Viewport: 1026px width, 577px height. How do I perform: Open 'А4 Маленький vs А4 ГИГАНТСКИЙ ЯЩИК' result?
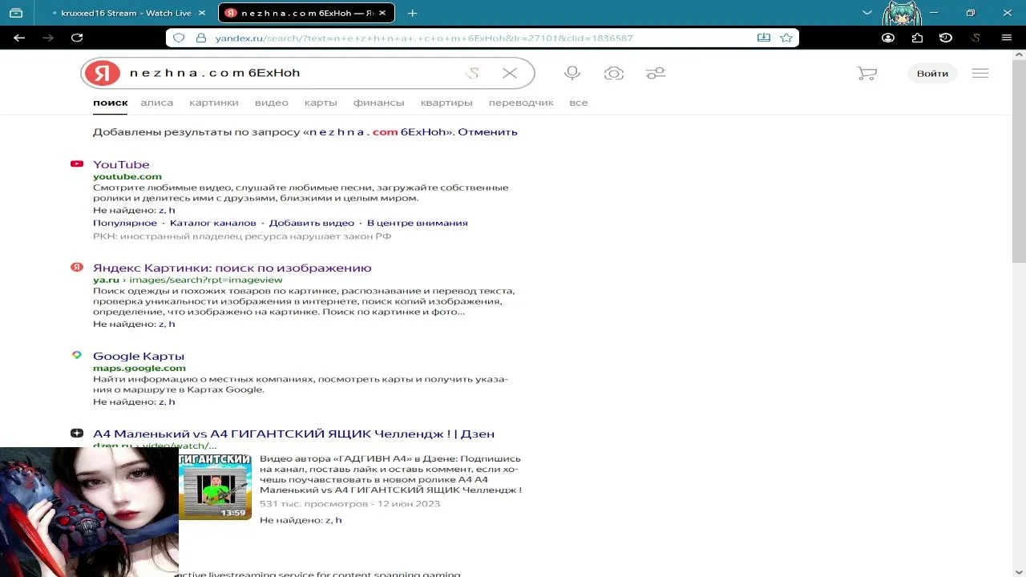pyautogui.click(x=293, y=434)
